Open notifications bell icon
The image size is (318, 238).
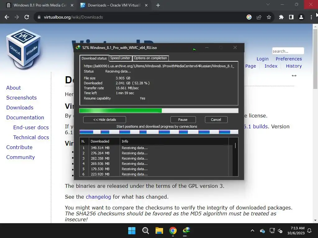[x=310, y=231]
